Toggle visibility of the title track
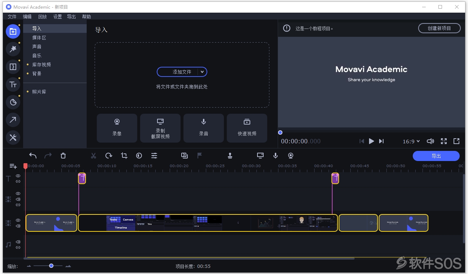Image resolution: width=468 pixels, height=274 pixels. point(18,176)
